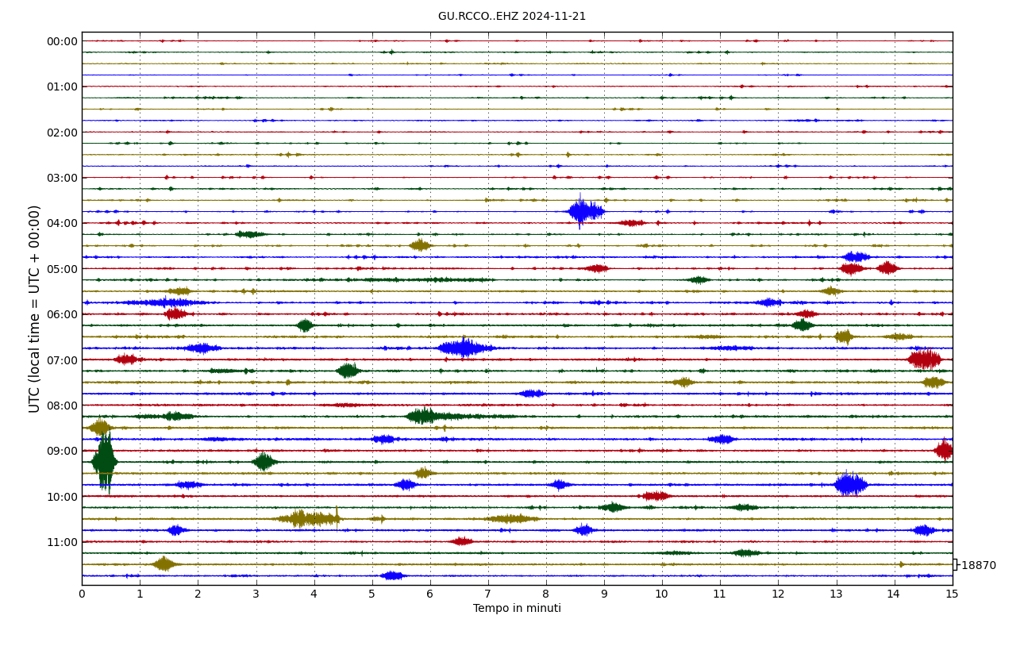
Task: Select the blue burst near minute 13 on the 09:45 trace
Action: point(850,484)
